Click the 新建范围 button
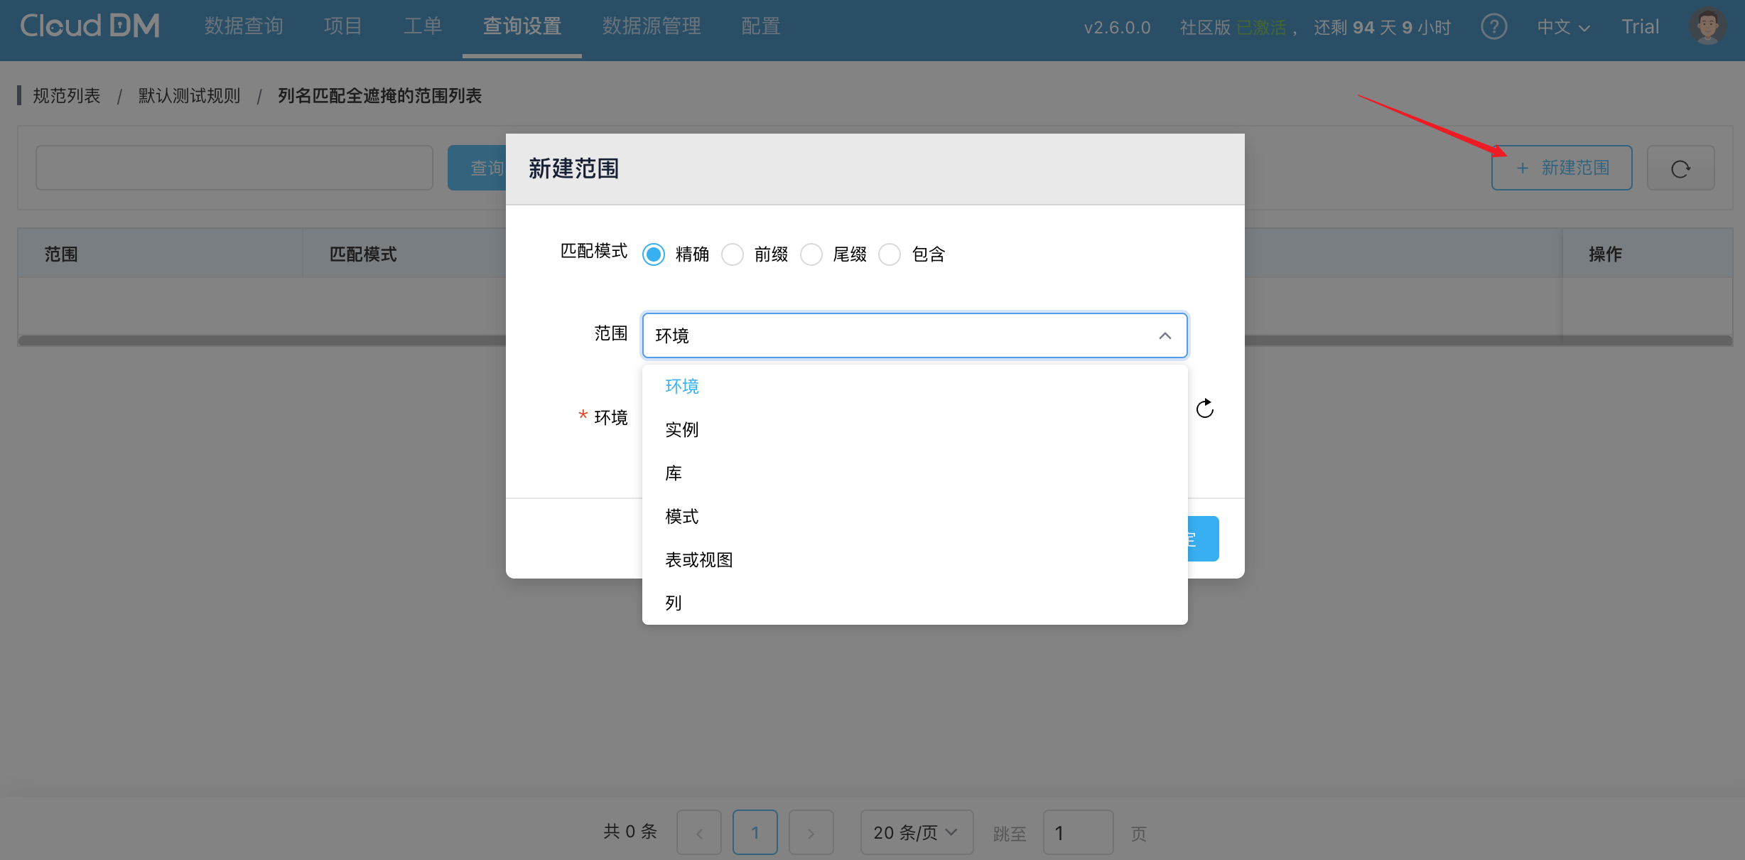The image size is (1745, 860). point(1561,168)
